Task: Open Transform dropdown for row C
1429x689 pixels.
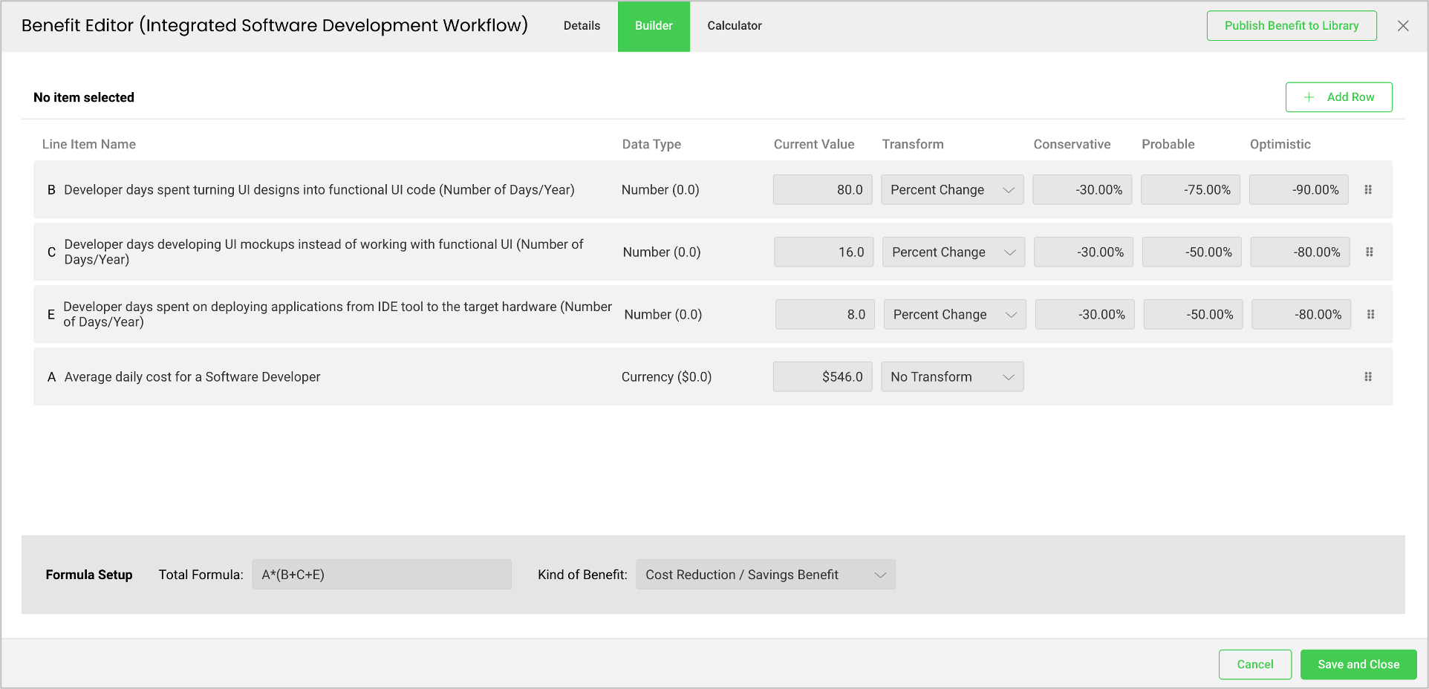Action: [x=953, y=252]
